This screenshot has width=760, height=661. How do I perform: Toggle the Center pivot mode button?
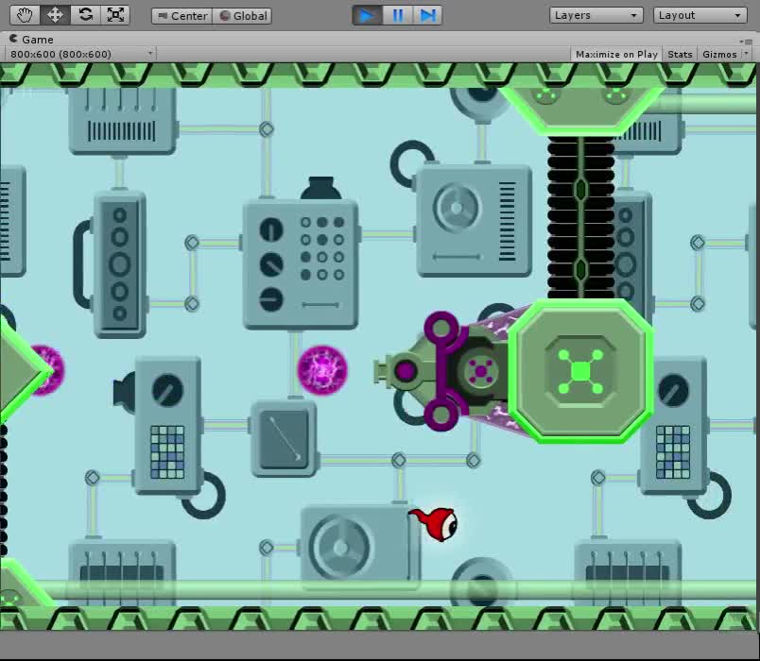[181, 15]
